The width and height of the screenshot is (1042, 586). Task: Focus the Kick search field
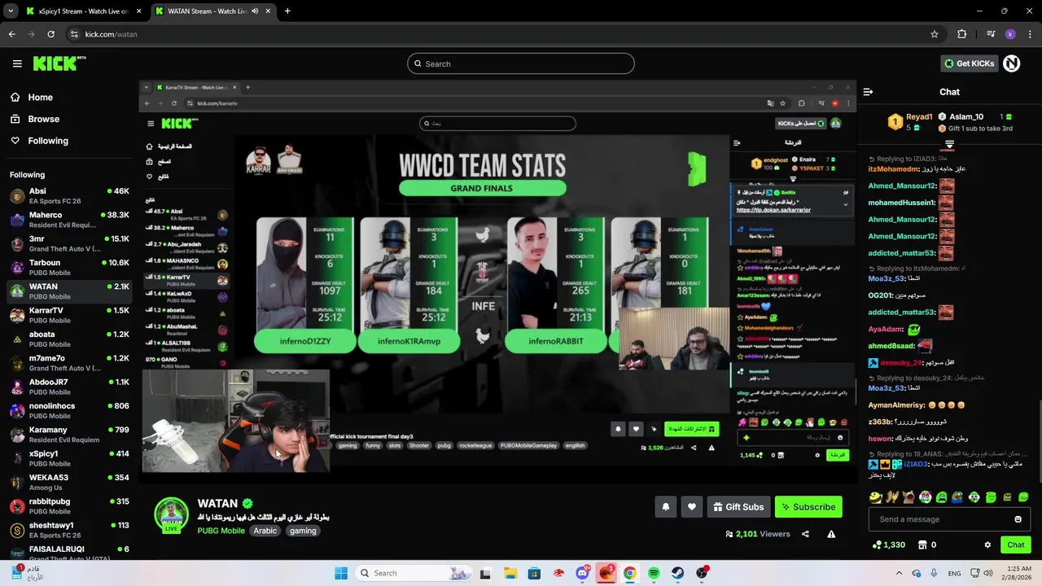[x=521, y=63]
